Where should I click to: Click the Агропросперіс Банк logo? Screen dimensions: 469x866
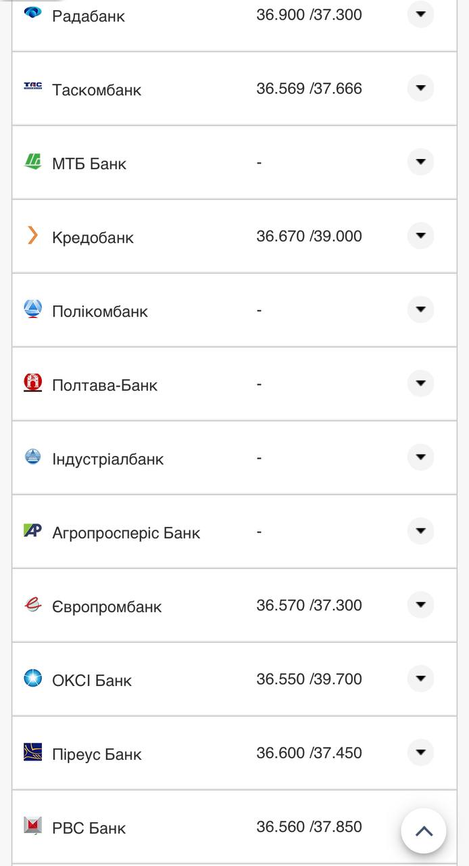(x=32, y=530)
